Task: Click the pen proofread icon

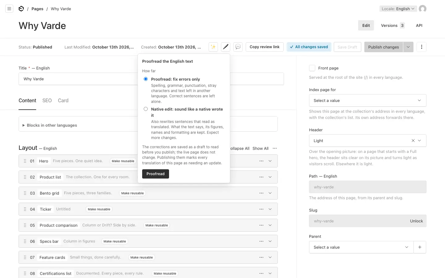Action: point(226,47)
